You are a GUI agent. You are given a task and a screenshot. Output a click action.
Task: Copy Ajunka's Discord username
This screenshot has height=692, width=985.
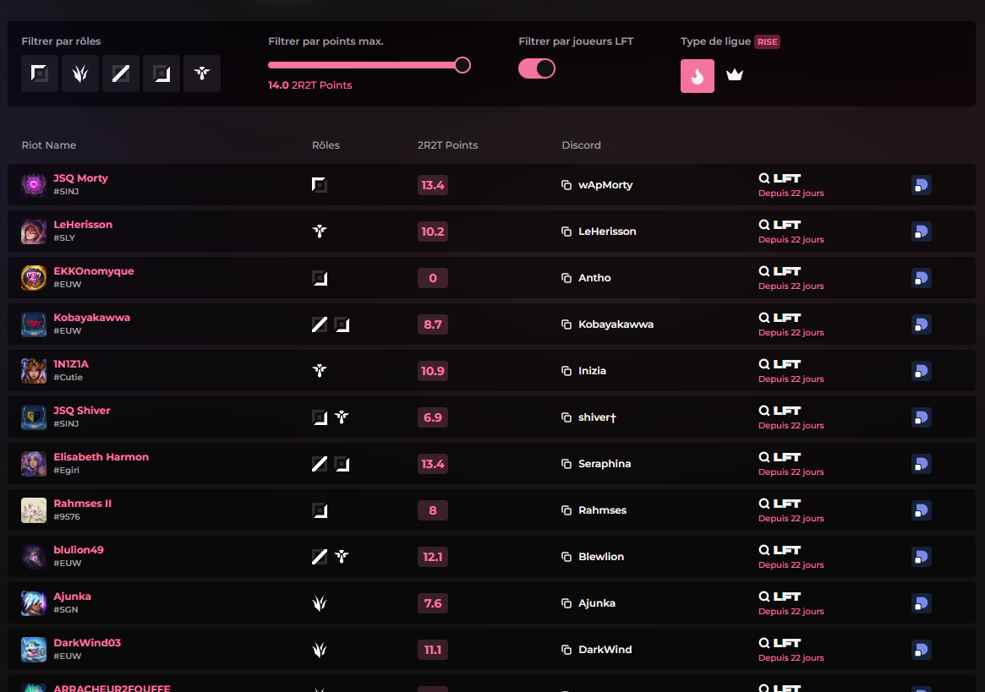point(566,603)
